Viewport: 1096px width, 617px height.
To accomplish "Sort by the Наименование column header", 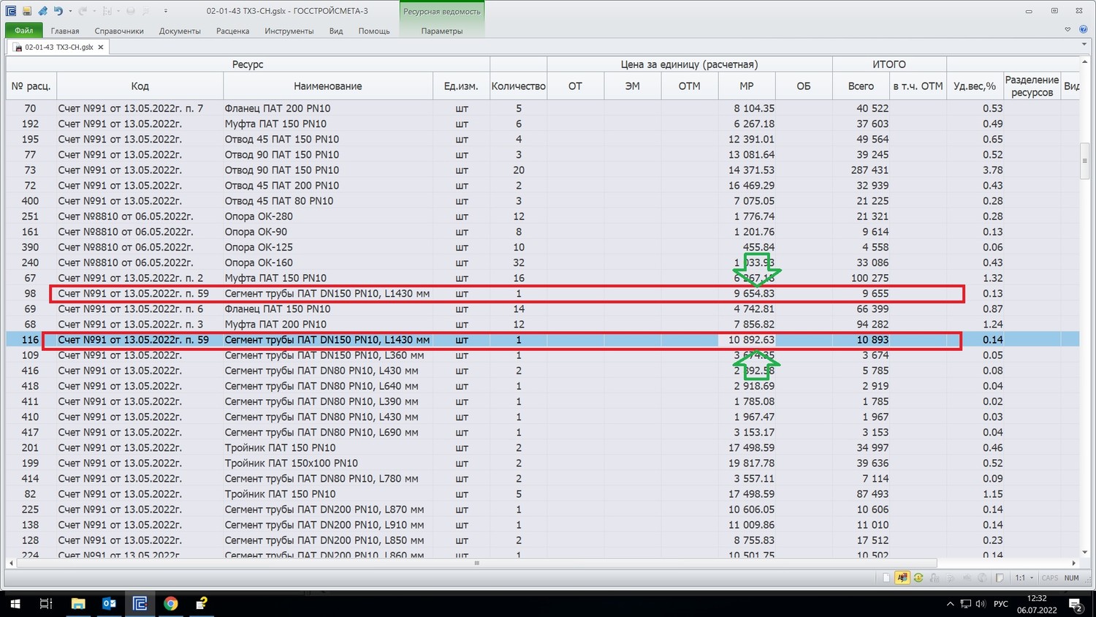I will click(x=327, y=86).
